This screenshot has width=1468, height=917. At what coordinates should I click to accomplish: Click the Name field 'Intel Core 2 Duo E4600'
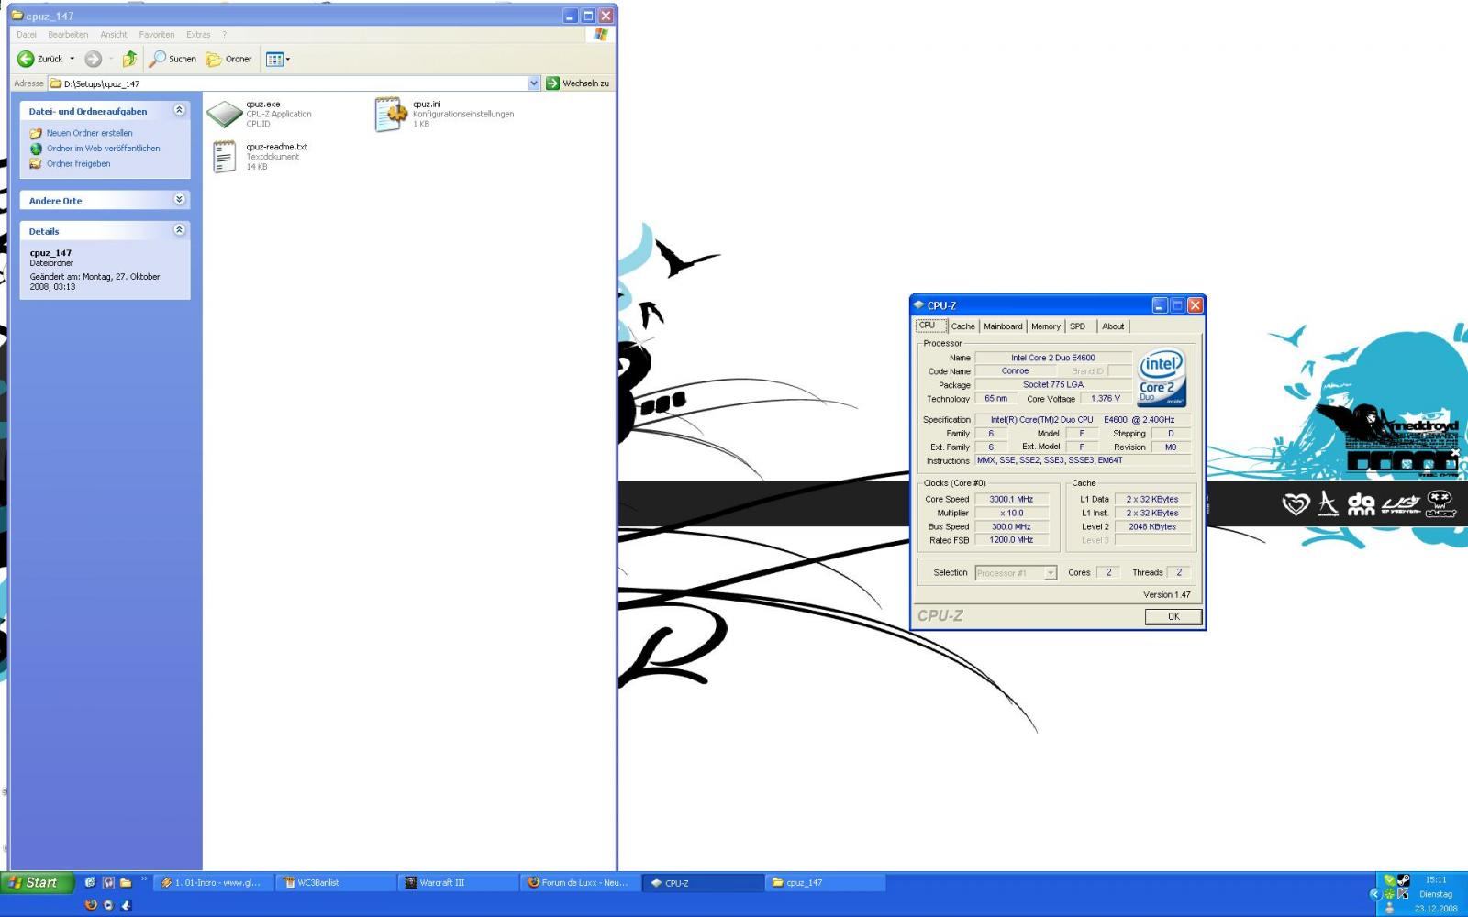pos(1053,358)
